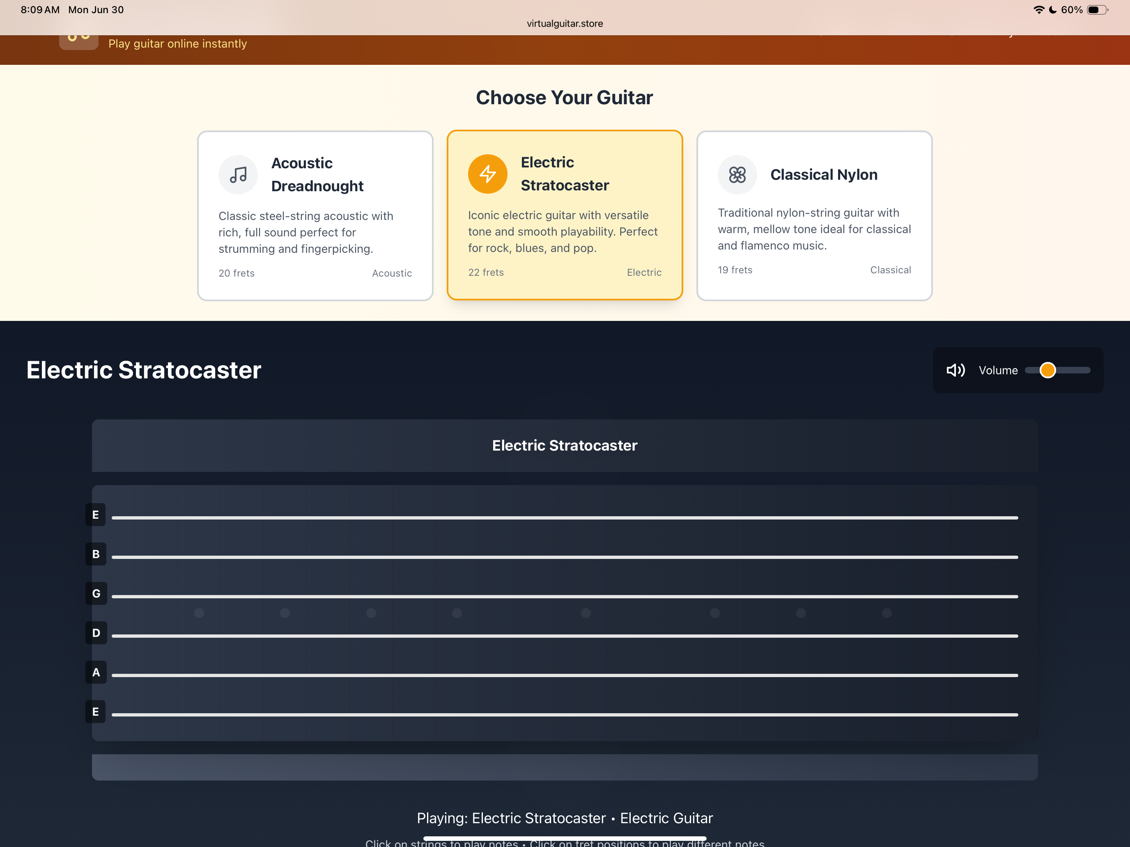
Task: Click the B string label
Action: pyautogui.click(x=96, y=554)
